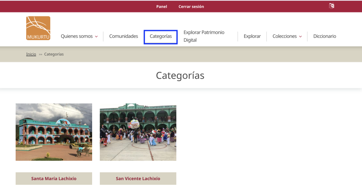Open Santa María Lachixío photo thumbnail
Viewport: 362px width, 192px height.
tap(54, 132)
